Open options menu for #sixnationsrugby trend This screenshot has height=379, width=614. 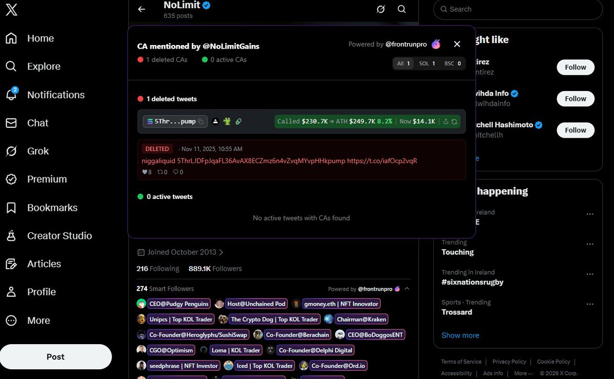[x=590, y=275]
